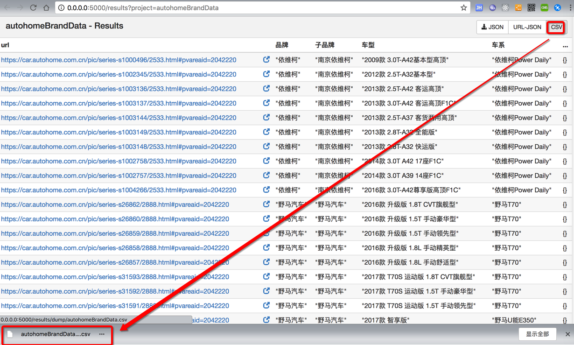This screenshot has height=345, width=574.
Task: Download results as CSV
Action: pyautogui.click(x=556, y=27)
